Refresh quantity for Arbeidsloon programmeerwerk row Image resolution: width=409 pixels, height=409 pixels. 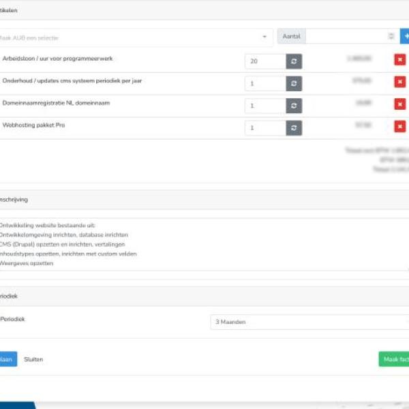[x=294, y=61]
